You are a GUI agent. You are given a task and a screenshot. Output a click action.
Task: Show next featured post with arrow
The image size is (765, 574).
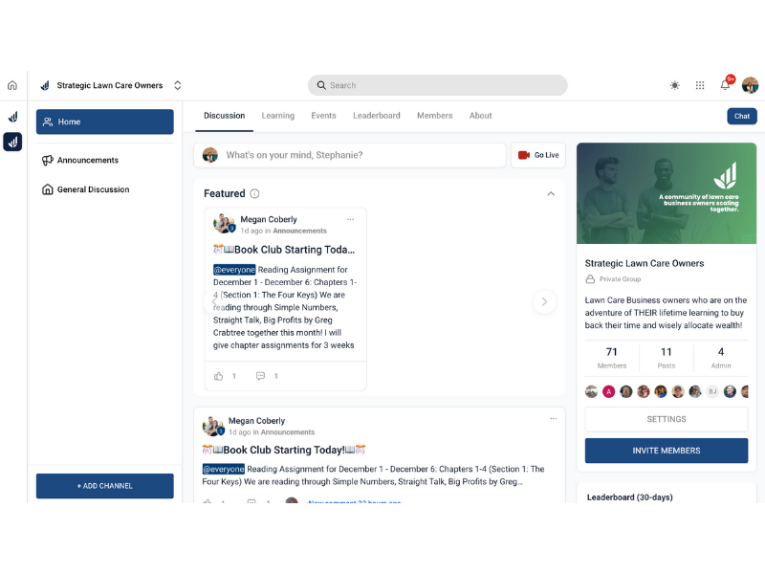[543, 301]
